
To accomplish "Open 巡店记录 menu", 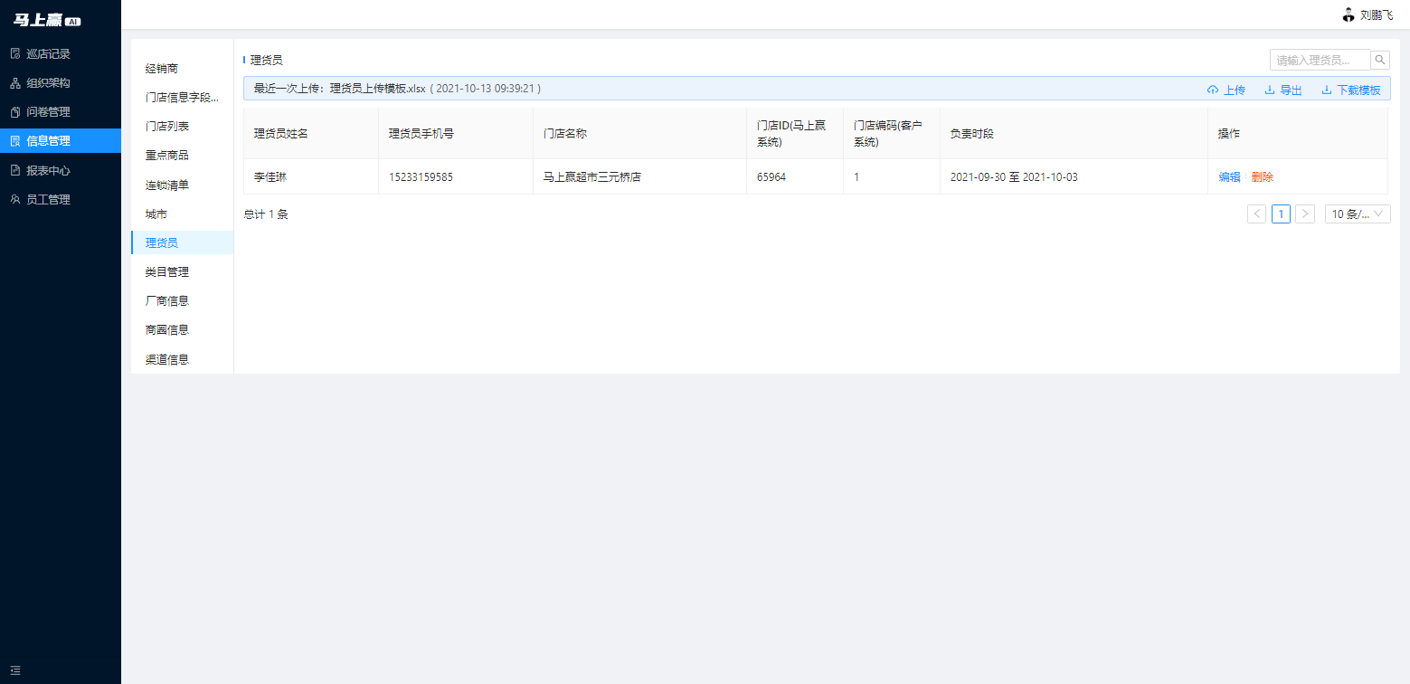I will pos(61,53).
